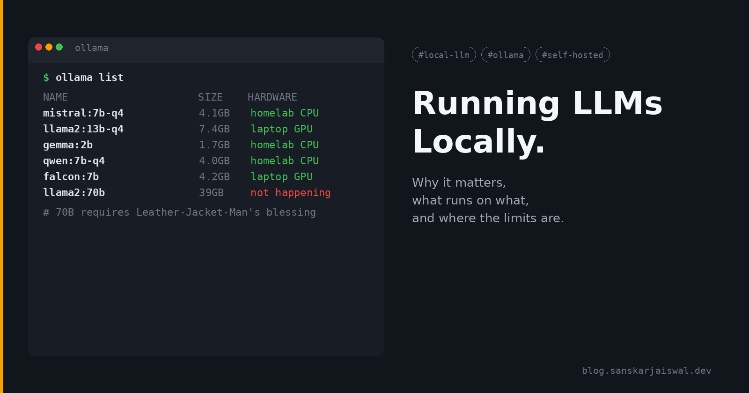
Task: Click the SIZE column header
Action: [210, 97]
